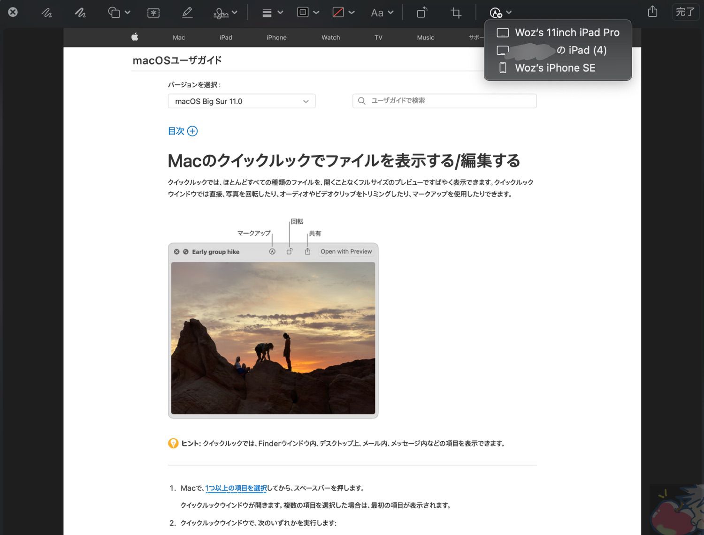Click the Rotate icon in illustrated window

point(290,252)
